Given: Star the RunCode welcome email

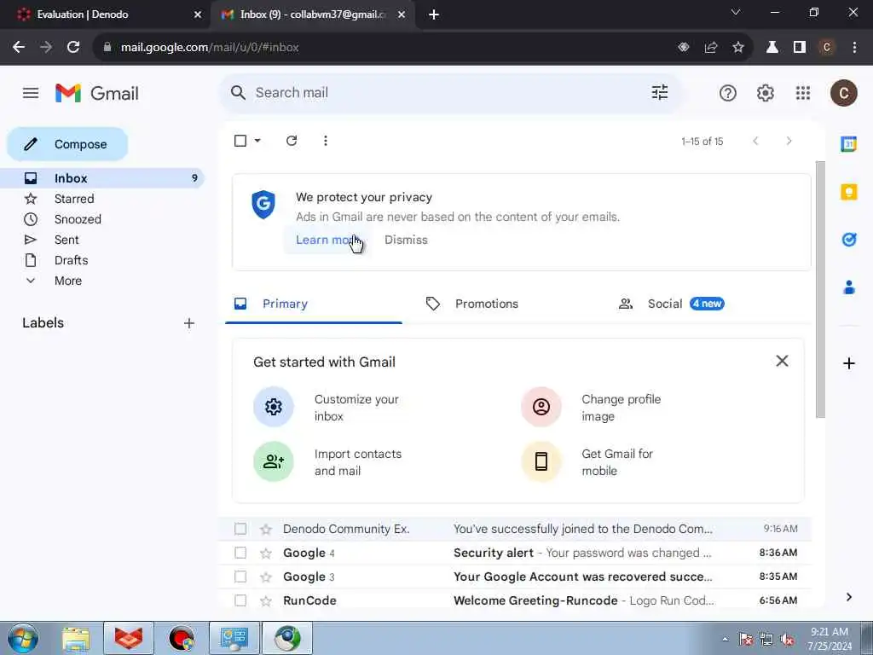Looking at the screenshot, I should [x=266, y=600].
